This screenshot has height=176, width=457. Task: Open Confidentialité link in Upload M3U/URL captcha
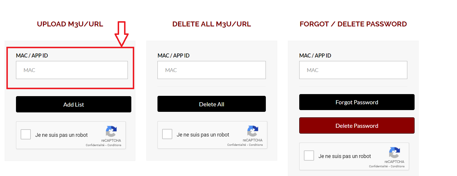[95, 145]
